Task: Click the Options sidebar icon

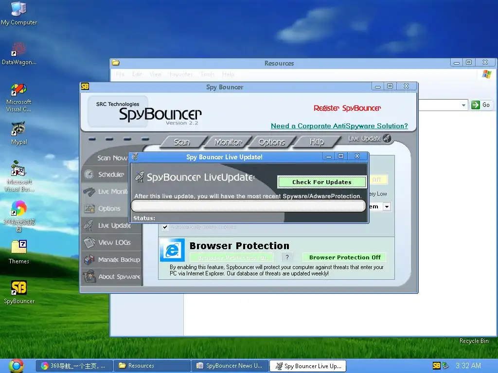Action: (89, 208)
